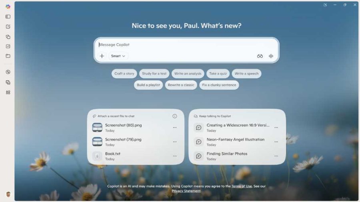Screen dimensions: 360x202
Task: Open the folder icon in sidebar
Action: click(x=8, y=56)
